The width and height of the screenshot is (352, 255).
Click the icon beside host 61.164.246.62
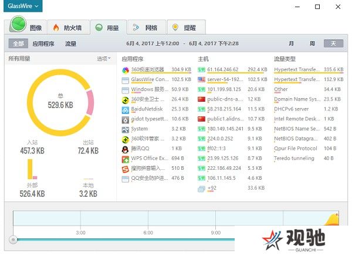[201, 70]
